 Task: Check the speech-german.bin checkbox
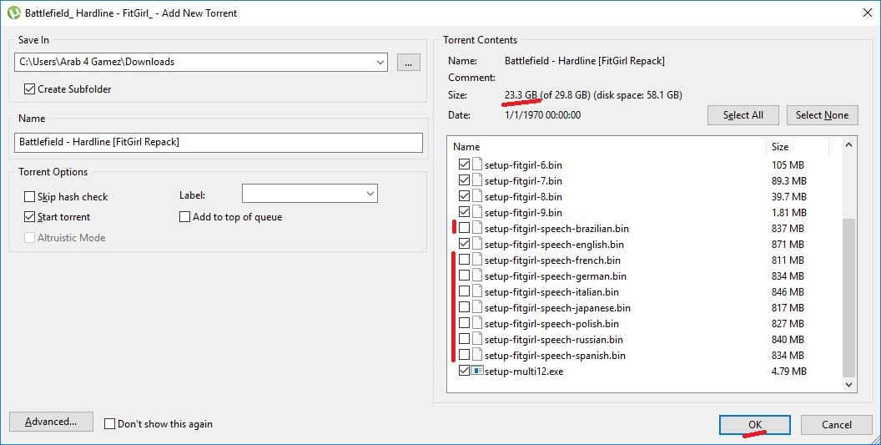tap(464, 276)
